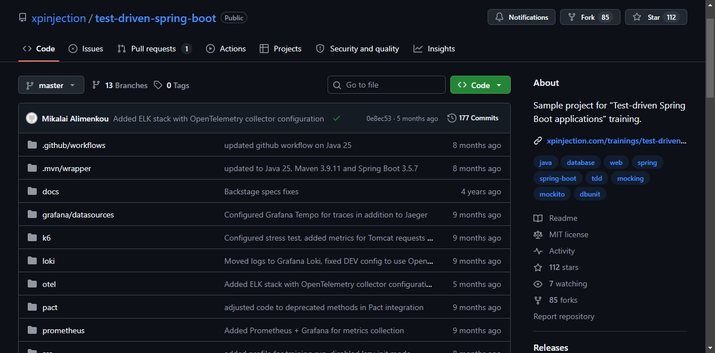Click the xpinjection owner link

tap(59, 18)
